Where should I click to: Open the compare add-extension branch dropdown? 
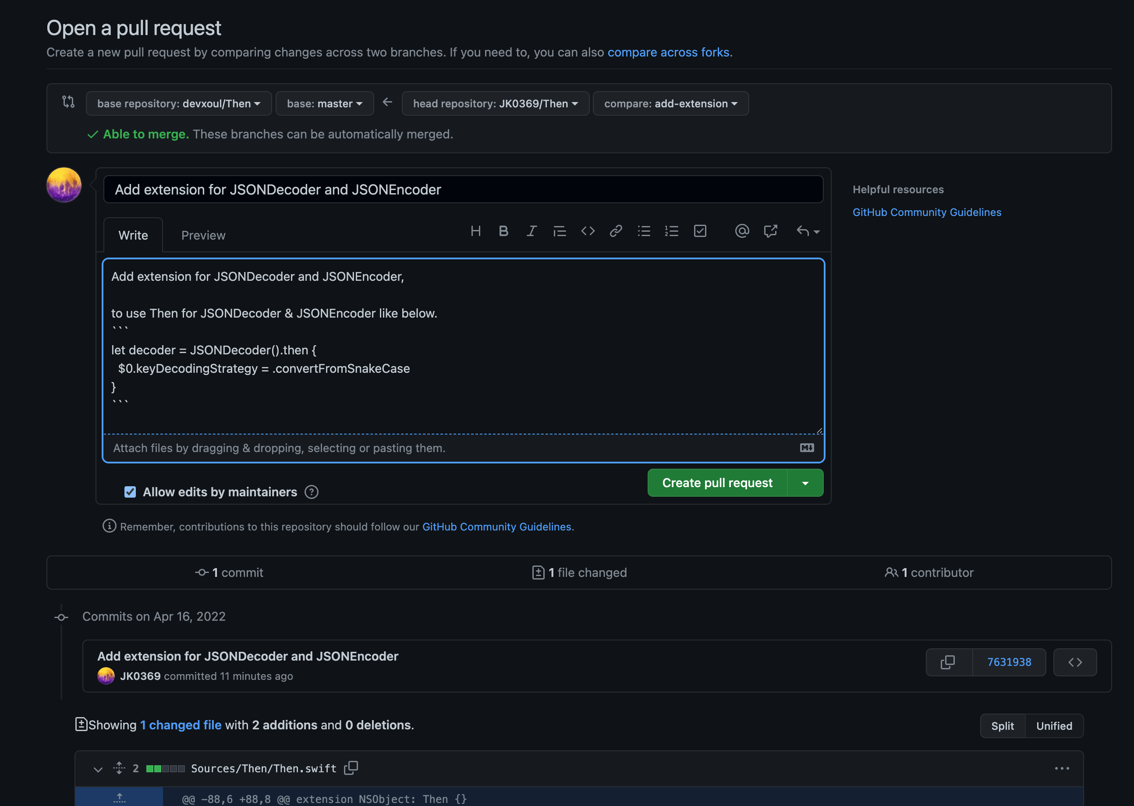[x=670, y=104]
